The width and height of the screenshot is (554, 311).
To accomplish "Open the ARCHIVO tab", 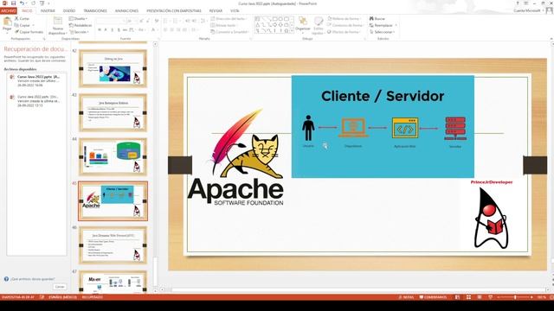I will [x=8, y=10].
